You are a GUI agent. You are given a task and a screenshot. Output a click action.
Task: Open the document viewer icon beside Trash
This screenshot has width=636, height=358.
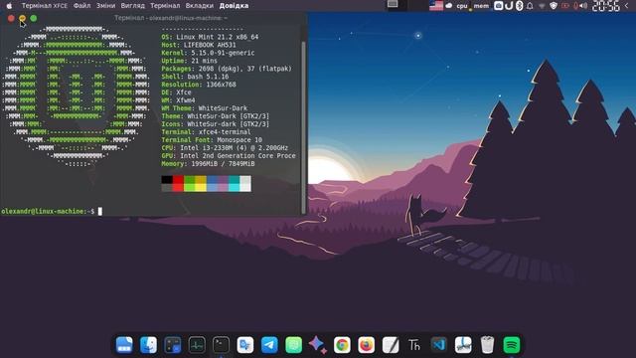coord(463,345)
